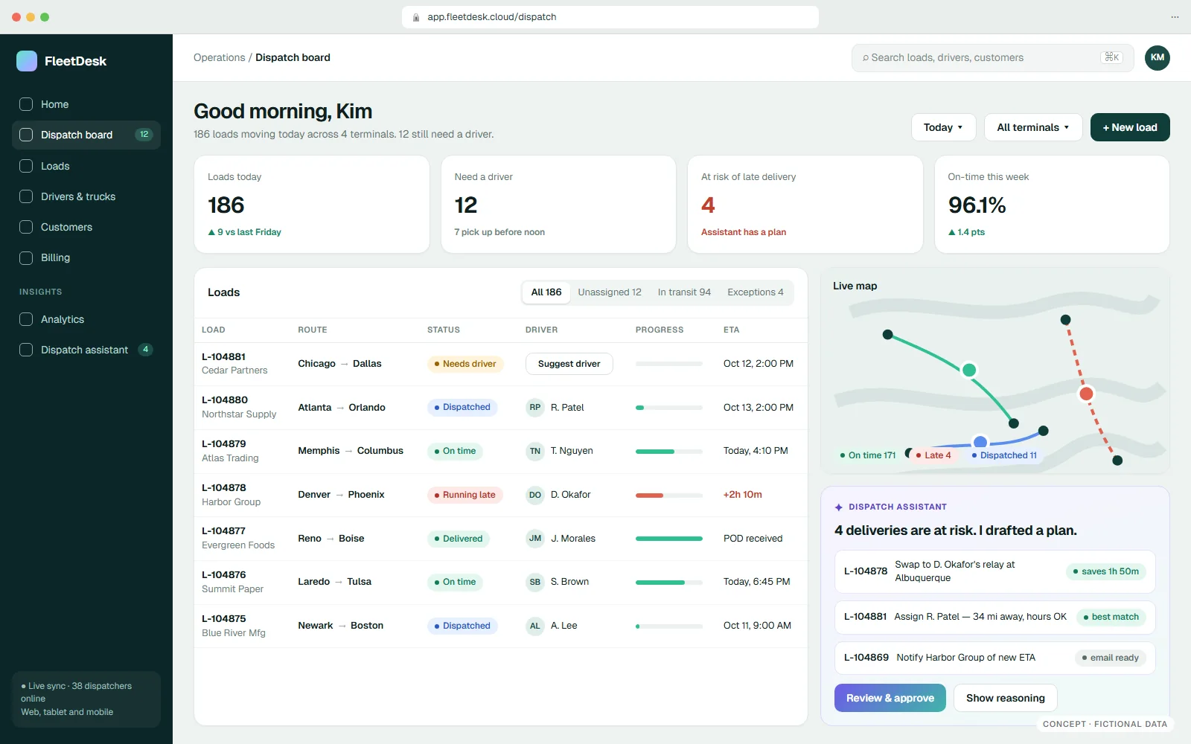Click the Operations breadcrumb link

[x=220, y=57]
